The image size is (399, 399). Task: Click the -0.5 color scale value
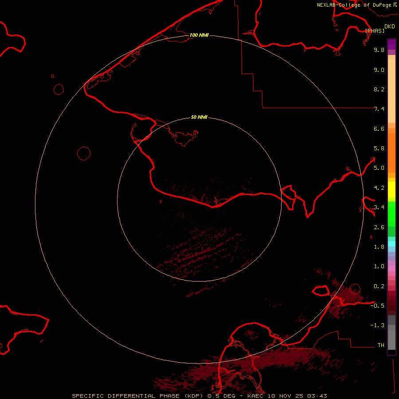point(377,306)
